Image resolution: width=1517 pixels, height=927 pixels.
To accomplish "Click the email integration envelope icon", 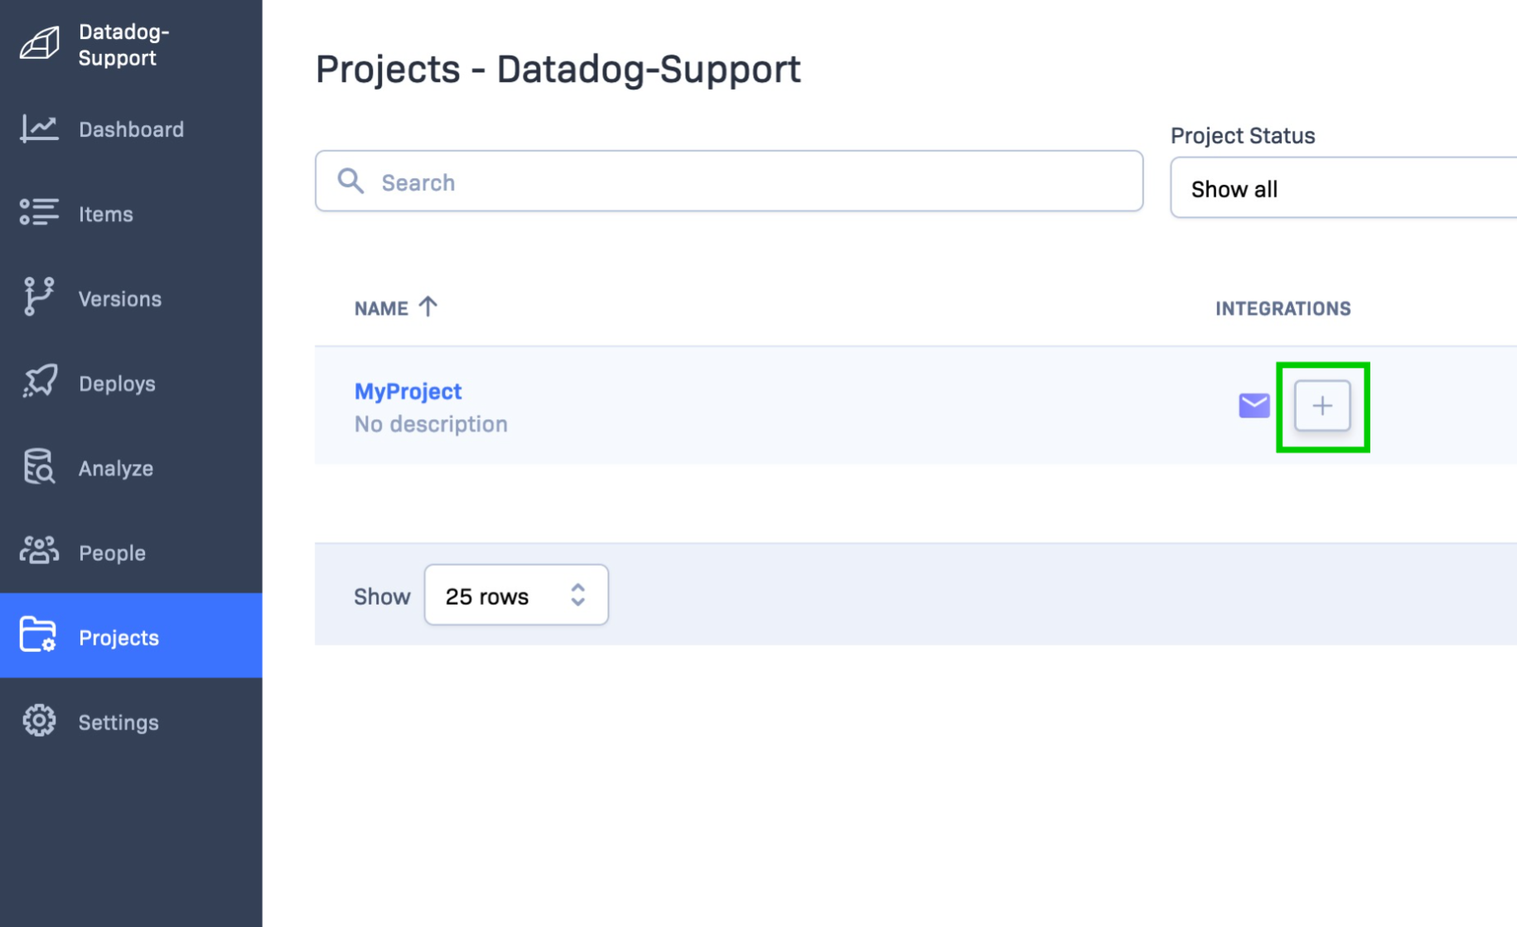I will point(1254,406).
